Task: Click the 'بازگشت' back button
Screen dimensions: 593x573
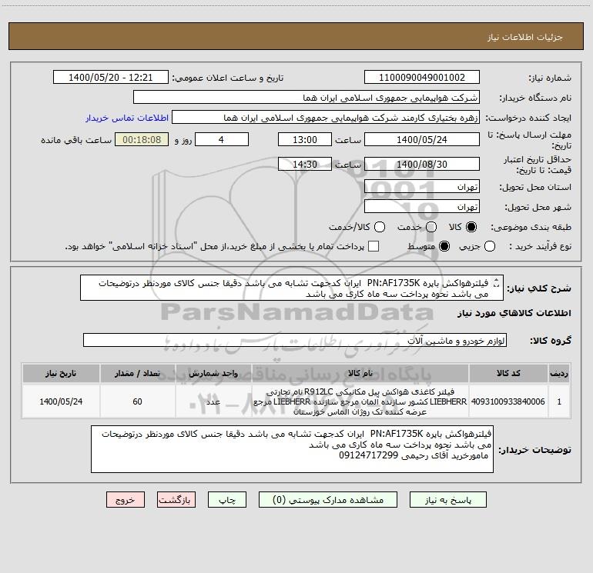Action: pyautogui.click(x=176, y=500)
